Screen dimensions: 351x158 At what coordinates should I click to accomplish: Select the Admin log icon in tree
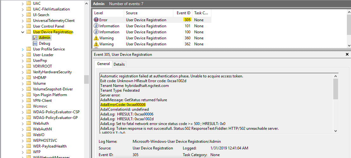[x=35, y=38]
